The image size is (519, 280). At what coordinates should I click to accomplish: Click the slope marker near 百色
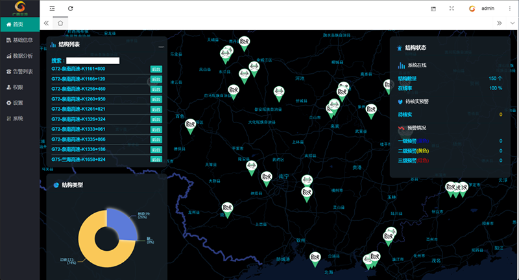pos(191,125)
